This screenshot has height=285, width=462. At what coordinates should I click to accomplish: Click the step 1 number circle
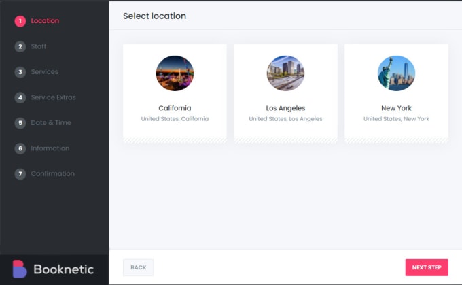click(20, 21)
